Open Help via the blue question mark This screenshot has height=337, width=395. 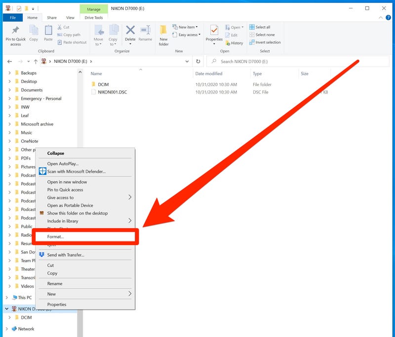click(x=388, y=18)
